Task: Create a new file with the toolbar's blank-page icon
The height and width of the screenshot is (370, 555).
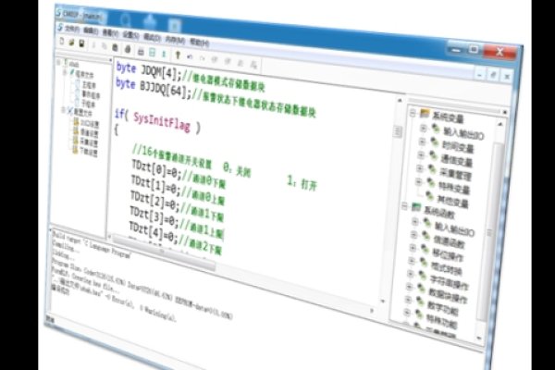Action: click(62, 42)
